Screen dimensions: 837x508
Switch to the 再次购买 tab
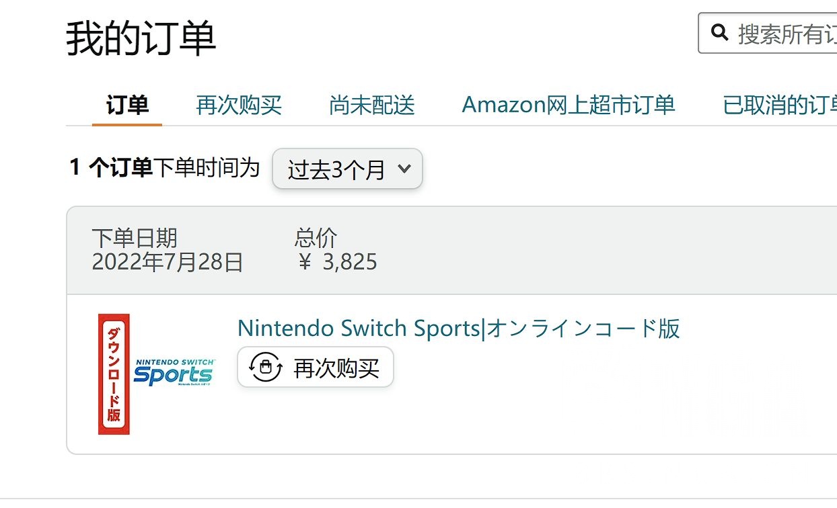pyautogui.click(x=238, y=105)
